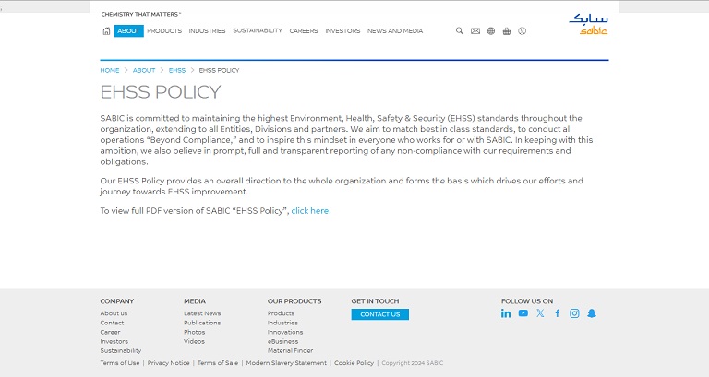Go to EHSS in the breadcrumb
The image size is (709, 377).
tap(177, 70)
